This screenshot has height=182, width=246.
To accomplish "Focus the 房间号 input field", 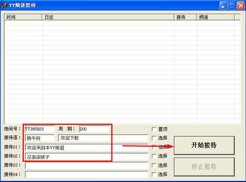I will (40, 129).
